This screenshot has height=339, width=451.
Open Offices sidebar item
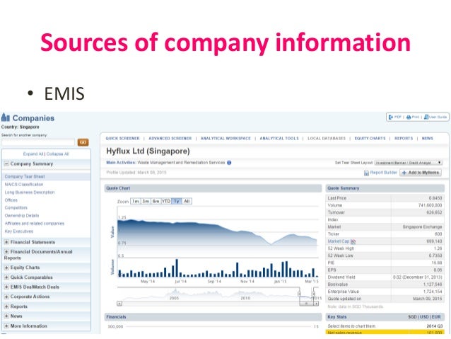click(11, 200)
